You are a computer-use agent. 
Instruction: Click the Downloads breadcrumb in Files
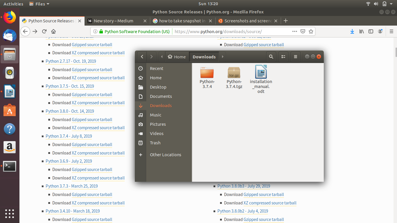(x=204, y=57)
